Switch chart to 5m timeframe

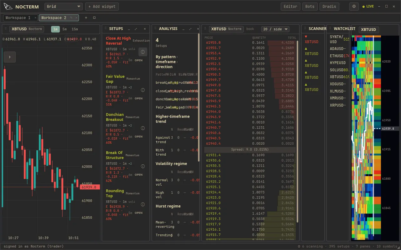(65, 29)
